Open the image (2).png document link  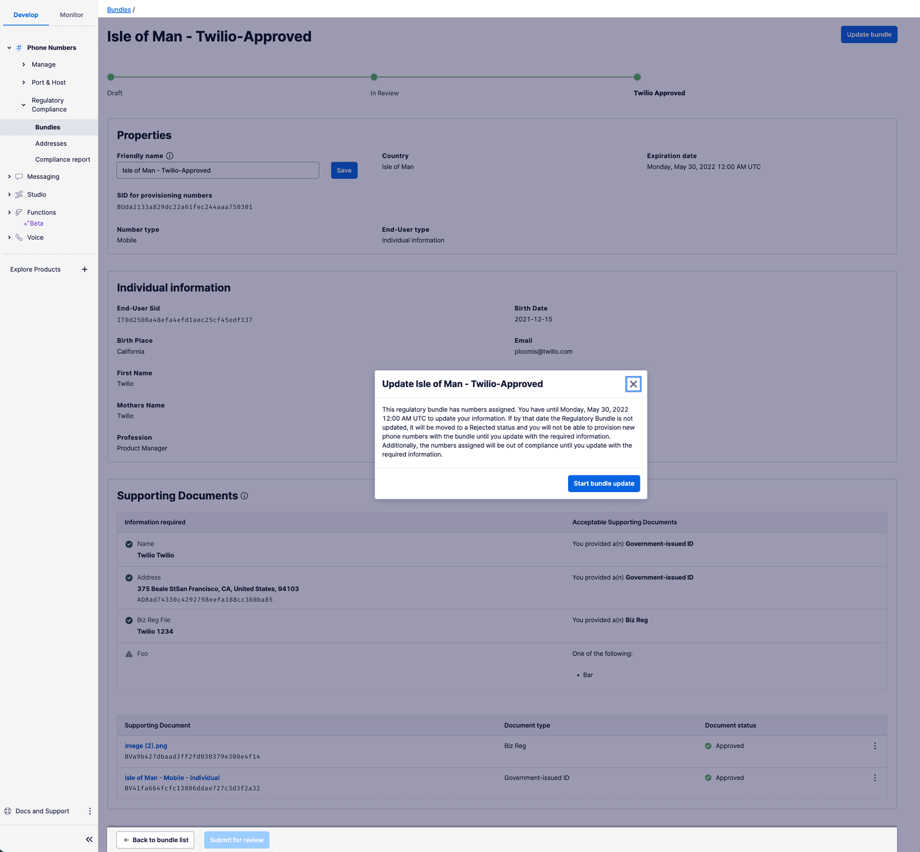click(146, 746)
